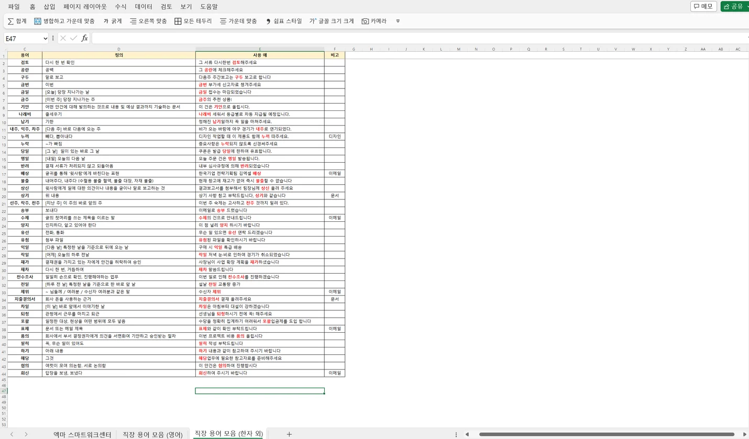Screen dimensions: 749x439
Task: Click the next sheet navigation arrow
Action: tap(26, 434)
